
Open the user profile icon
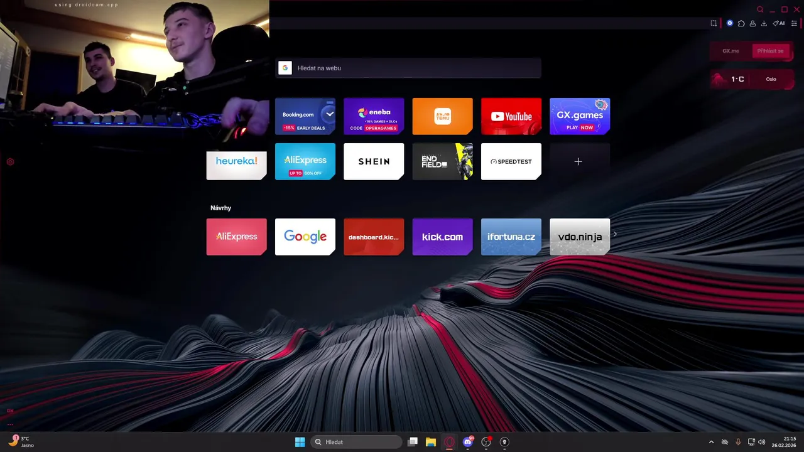tap(752, 23)
